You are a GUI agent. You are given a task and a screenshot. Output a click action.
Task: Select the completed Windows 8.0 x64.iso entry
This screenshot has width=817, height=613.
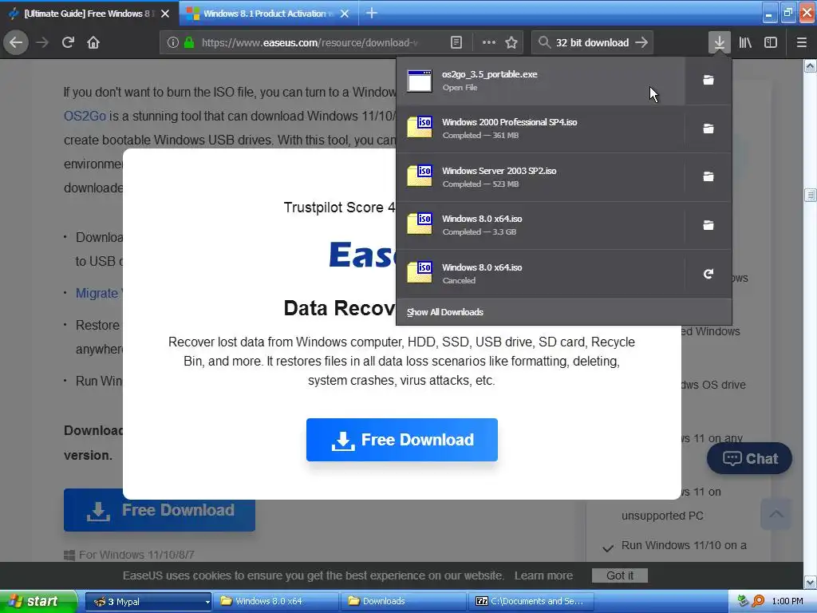click(540, 225)
